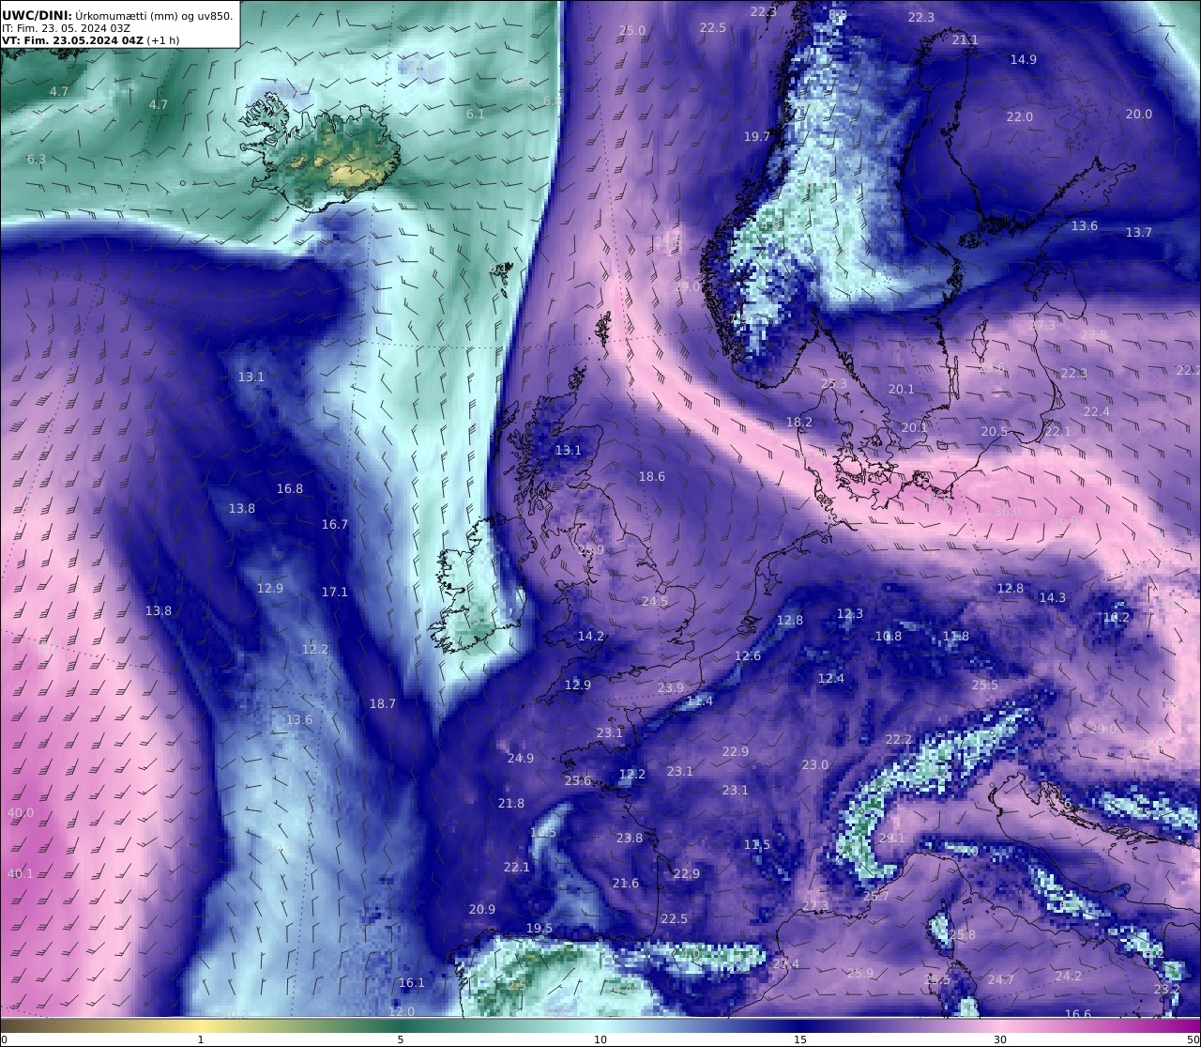Click the '14.9' value on the map
1201x1047 pixels.
[x=1023, y=60]
